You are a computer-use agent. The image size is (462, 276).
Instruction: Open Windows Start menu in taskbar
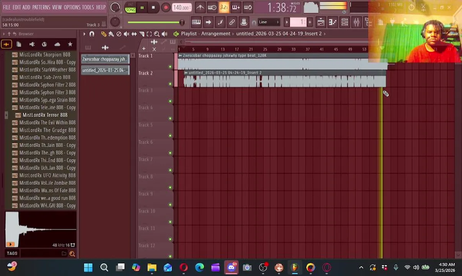click(x=88, y=268)
